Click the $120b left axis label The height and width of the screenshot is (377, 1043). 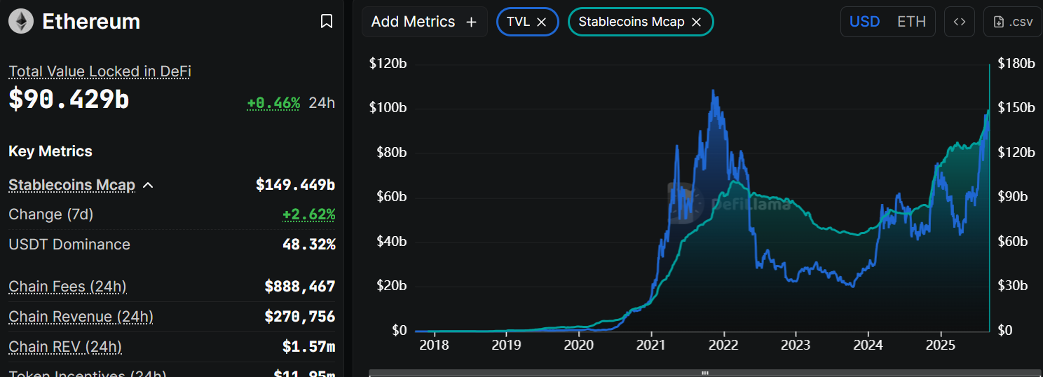click(388, 64)
